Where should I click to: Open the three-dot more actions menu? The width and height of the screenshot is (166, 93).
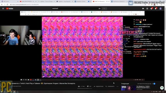117,87
